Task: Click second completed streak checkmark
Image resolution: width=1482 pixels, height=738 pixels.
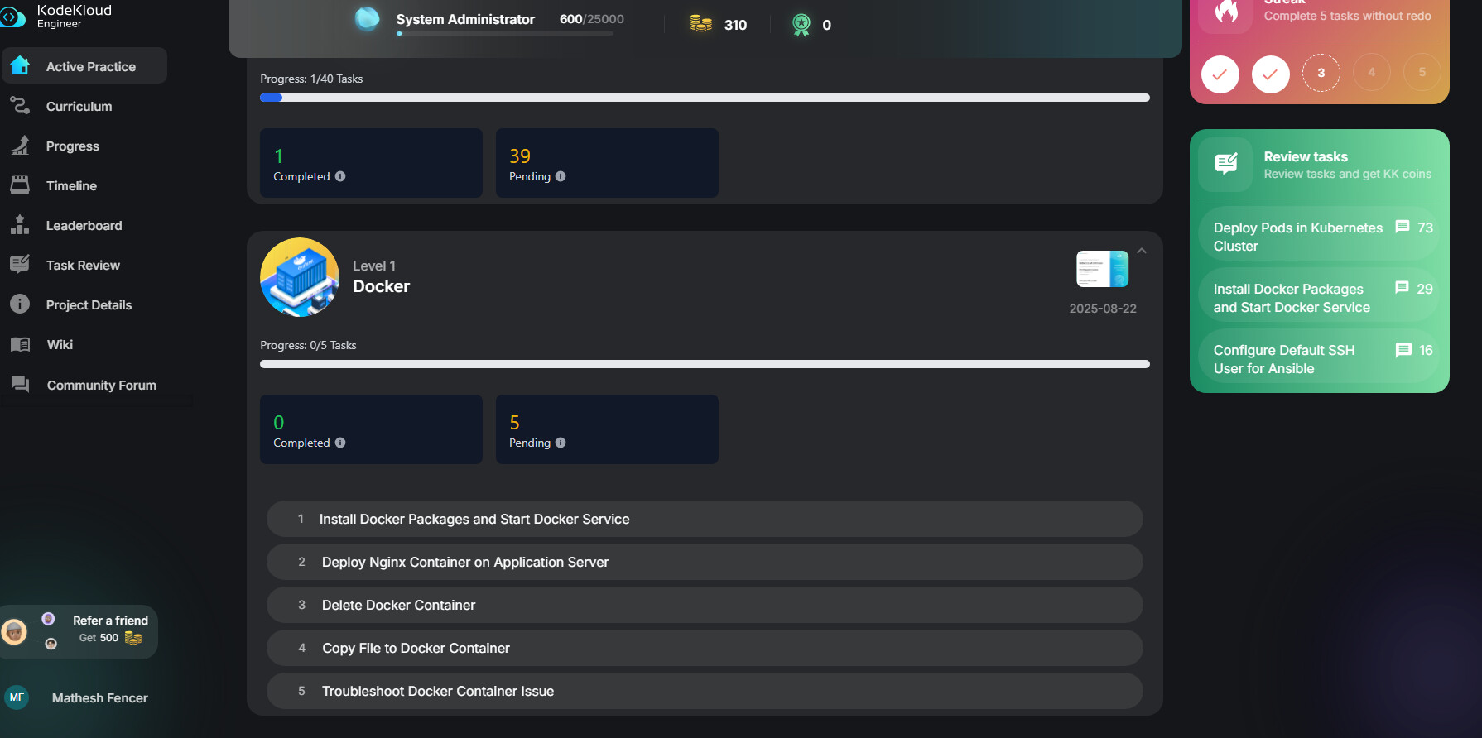Action: [1270, 74]
